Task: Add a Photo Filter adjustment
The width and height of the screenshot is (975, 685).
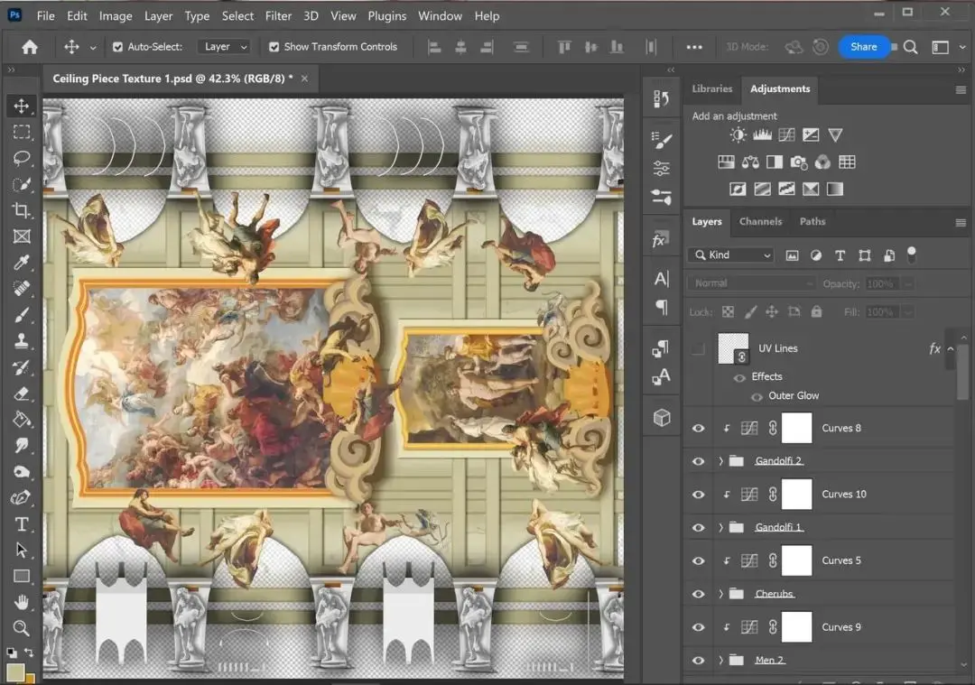Action: (x=799, y=162)
